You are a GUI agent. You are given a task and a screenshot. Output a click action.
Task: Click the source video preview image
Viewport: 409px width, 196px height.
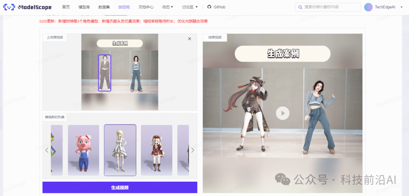point(120,72)
